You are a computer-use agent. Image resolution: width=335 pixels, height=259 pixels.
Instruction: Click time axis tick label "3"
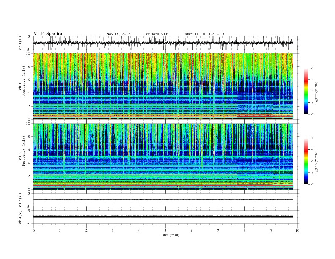113,231
